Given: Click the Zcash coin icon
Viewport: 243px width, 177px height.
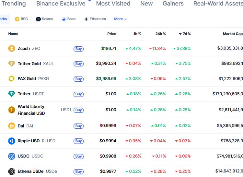Looking at the screenshot, I should pyautogui.click(x=12, y=49).
